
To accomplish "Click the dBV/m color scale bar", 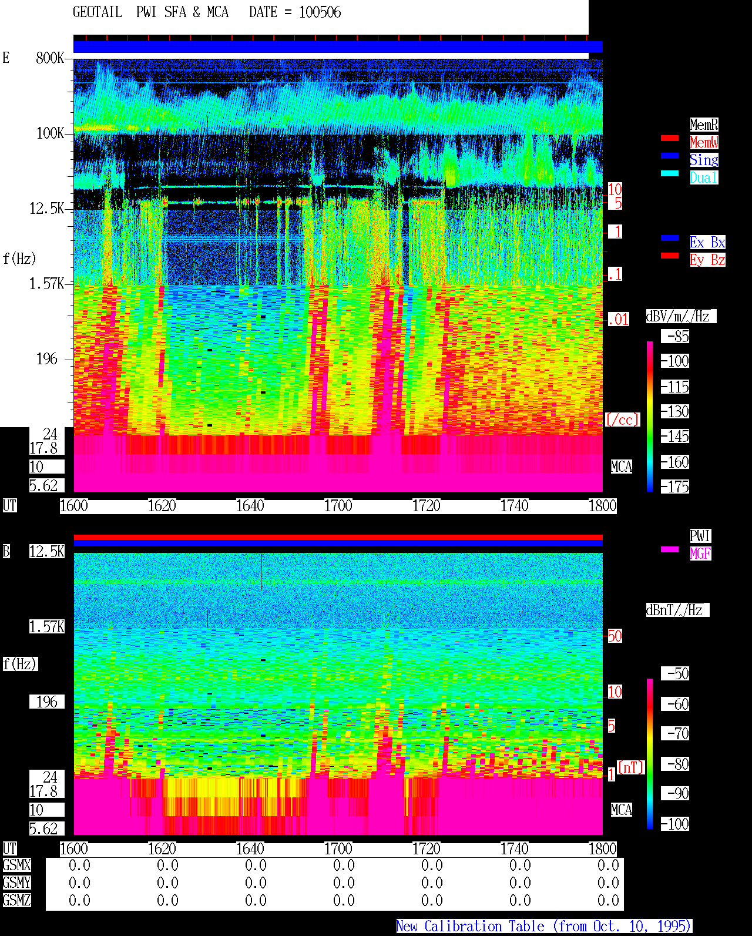I will point(650,416).
